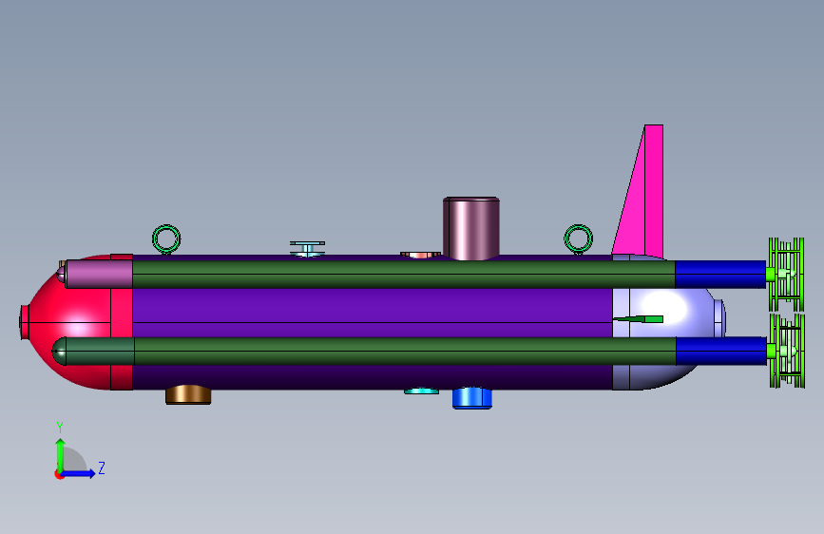
Task: Click the upper blue tube section
Action: point(720,274)
